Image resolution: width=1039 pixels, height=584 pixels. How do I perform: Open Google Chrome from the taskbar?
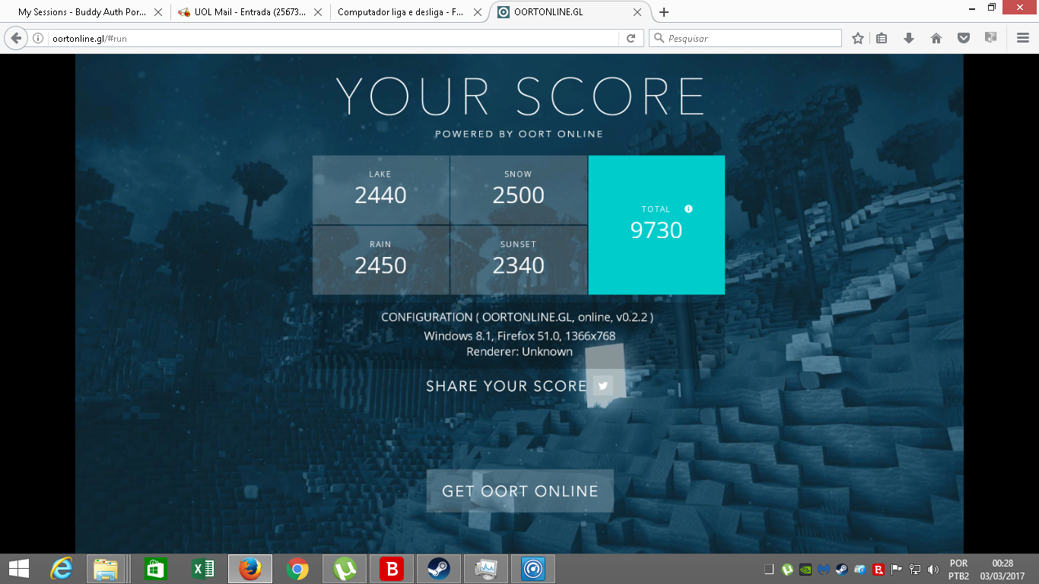(297, 569)
